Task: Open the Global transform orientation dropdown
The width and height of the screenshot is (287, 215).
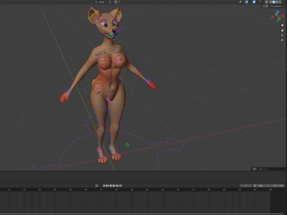Action: (x=101, y=2)
